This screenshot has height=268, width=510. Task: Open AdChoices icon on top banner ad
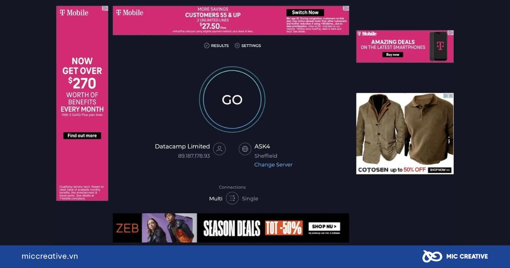[x=346, y=8]
